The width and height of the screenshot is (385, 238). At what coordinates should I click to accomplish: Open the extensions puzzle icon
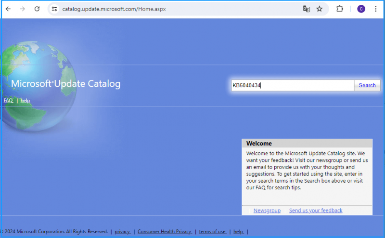coord(340,9)
